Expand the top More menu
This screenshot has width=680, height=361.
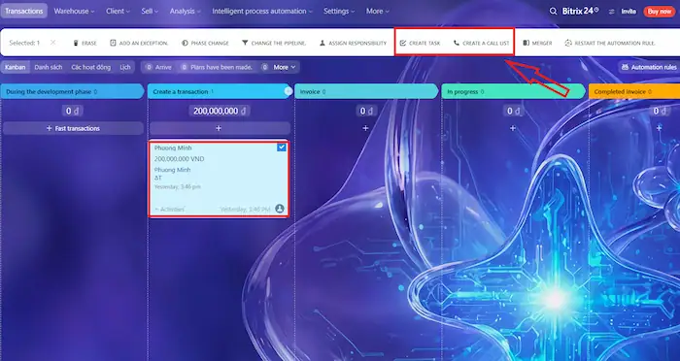377,12
